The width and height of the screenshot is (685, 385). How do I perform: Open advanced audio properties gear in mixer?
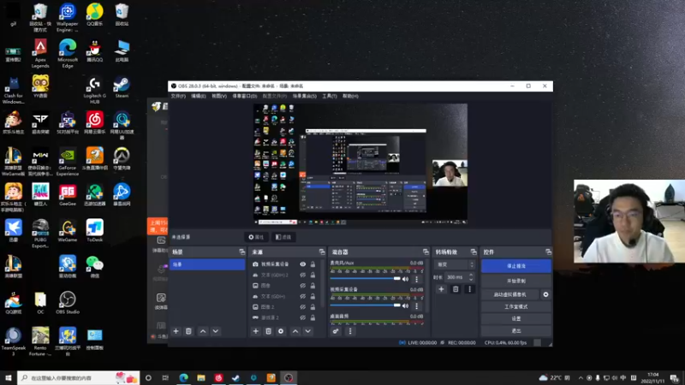tap(336, 331)
